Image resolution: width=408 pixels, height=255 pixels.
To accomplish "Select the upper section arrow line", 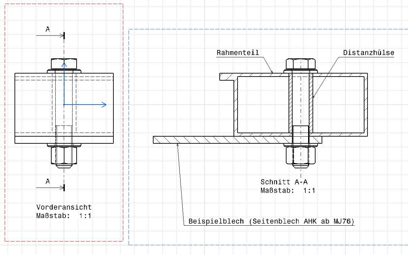I will (x=50, y=35).
